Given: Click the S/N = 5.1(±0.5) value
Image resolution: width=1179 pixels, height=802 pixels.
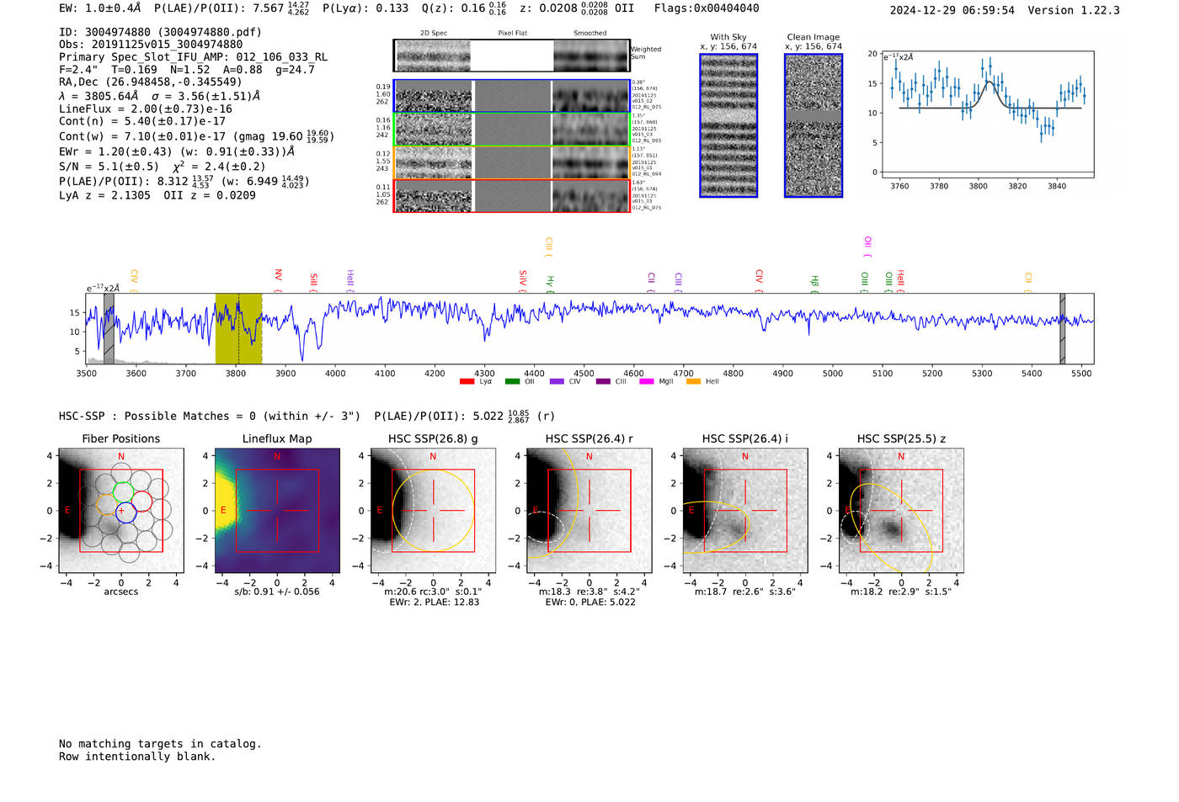Looking at the screenshot, I should [109, 167].
